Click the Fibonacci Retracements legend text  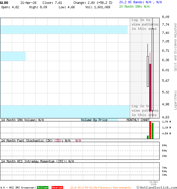coord(100,188)
